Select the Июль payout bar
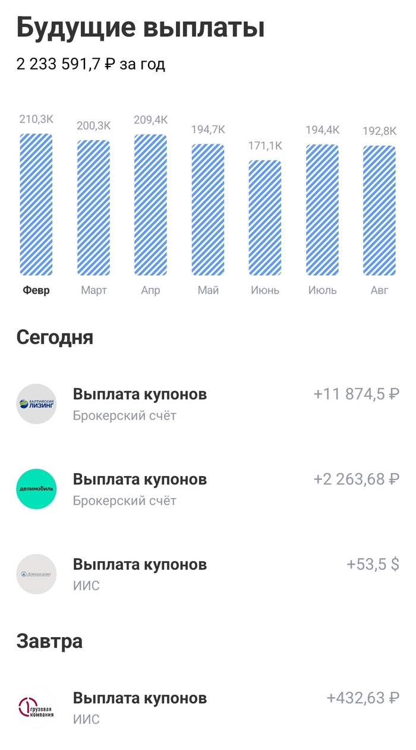 tap(322, 210)
